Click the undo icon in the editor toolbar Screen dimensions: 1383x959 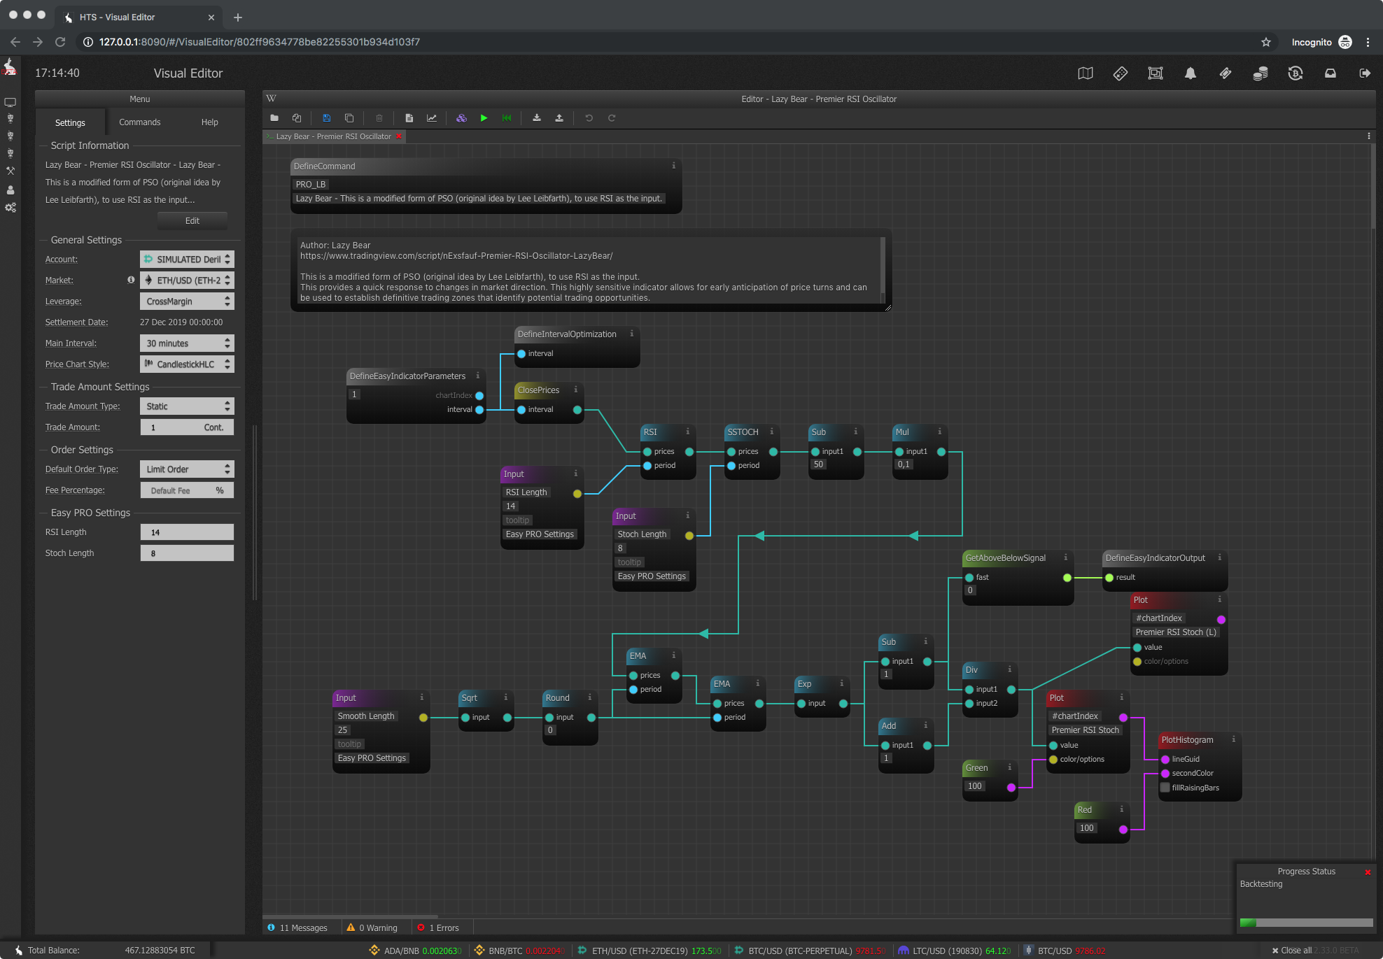589,118
